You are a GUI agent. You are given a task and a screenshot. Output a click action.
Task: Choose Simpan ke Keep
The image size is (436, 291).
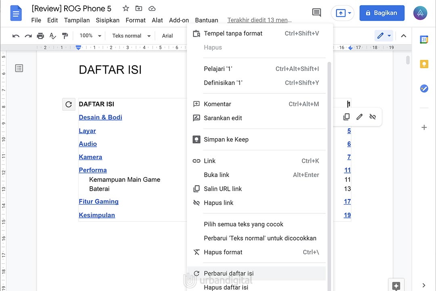(x=256, y=139)
